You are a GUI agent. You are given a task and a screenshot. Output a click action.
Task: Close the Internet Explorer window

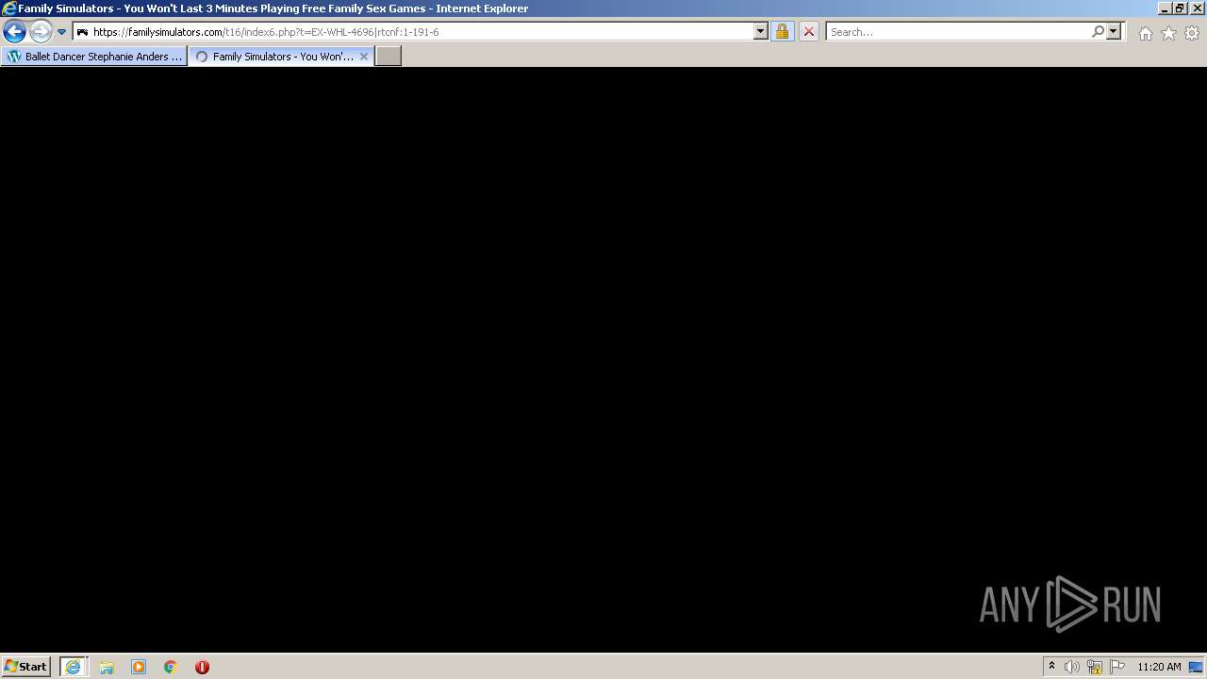click(1197, 8)
